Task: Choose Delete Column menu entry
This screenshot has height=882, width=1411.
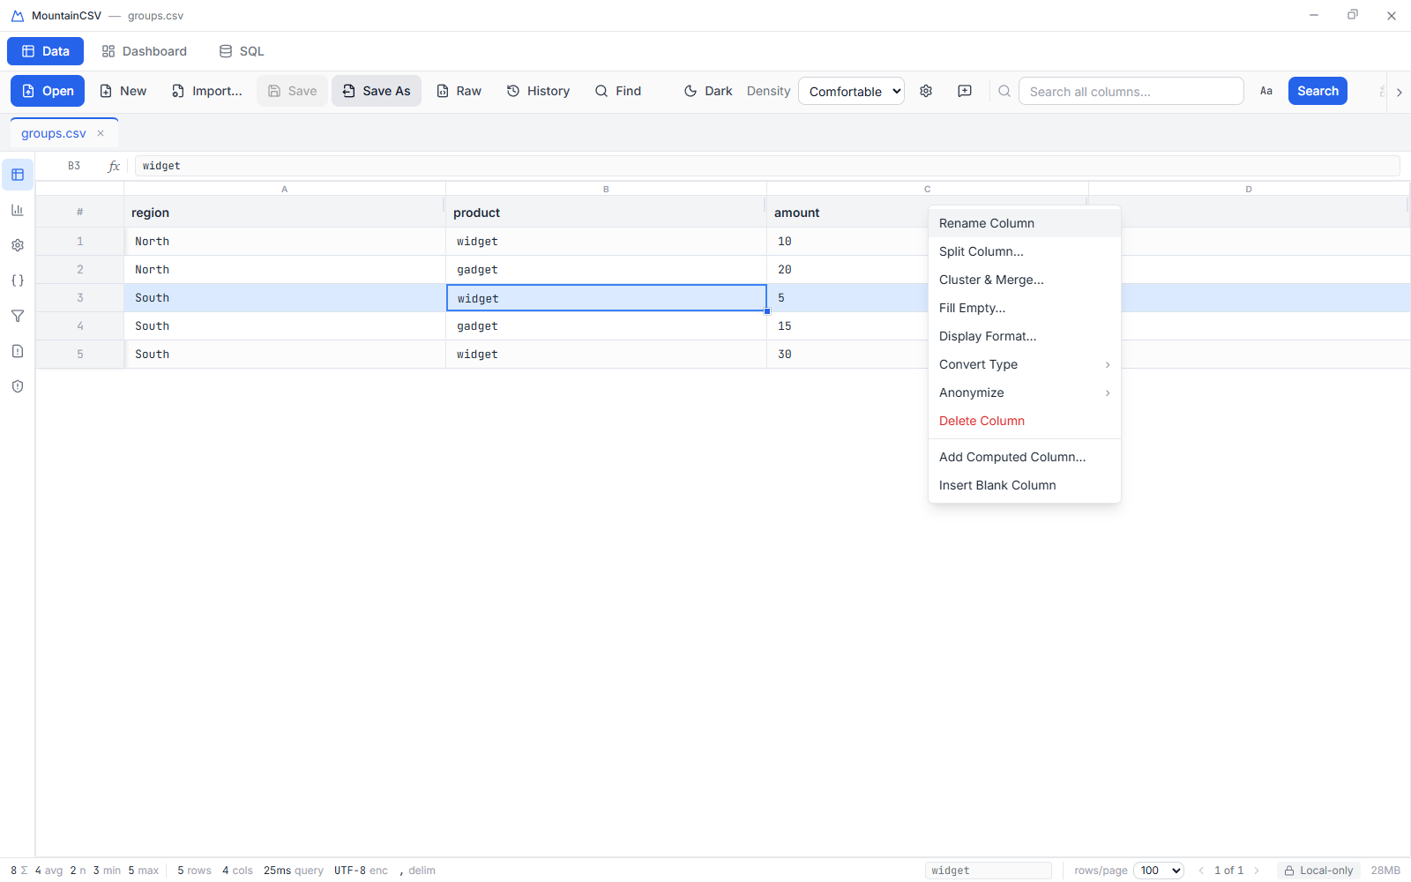Action: click(x=1024, y=421)
